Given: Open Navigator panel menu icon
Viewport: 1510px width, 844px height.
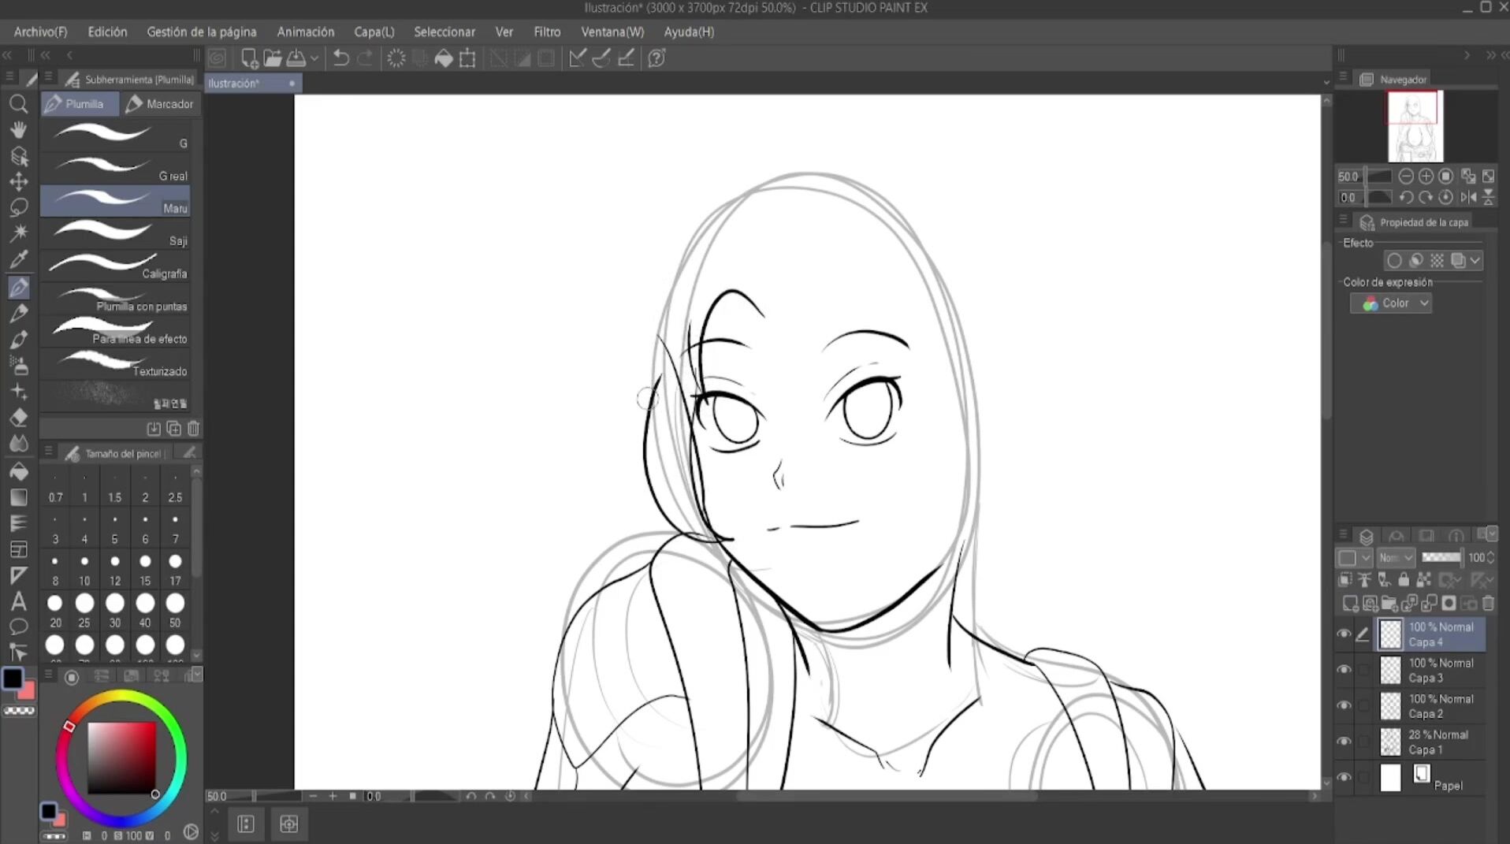Looking at the screenshot, I should tap(1343, 77).
